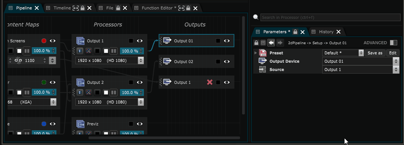Click the Search in Processor field

(x=331, y=17)
